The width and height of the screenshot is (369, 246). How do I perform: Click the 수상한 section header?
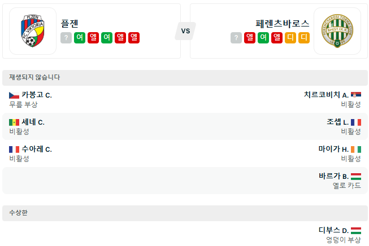18,213
